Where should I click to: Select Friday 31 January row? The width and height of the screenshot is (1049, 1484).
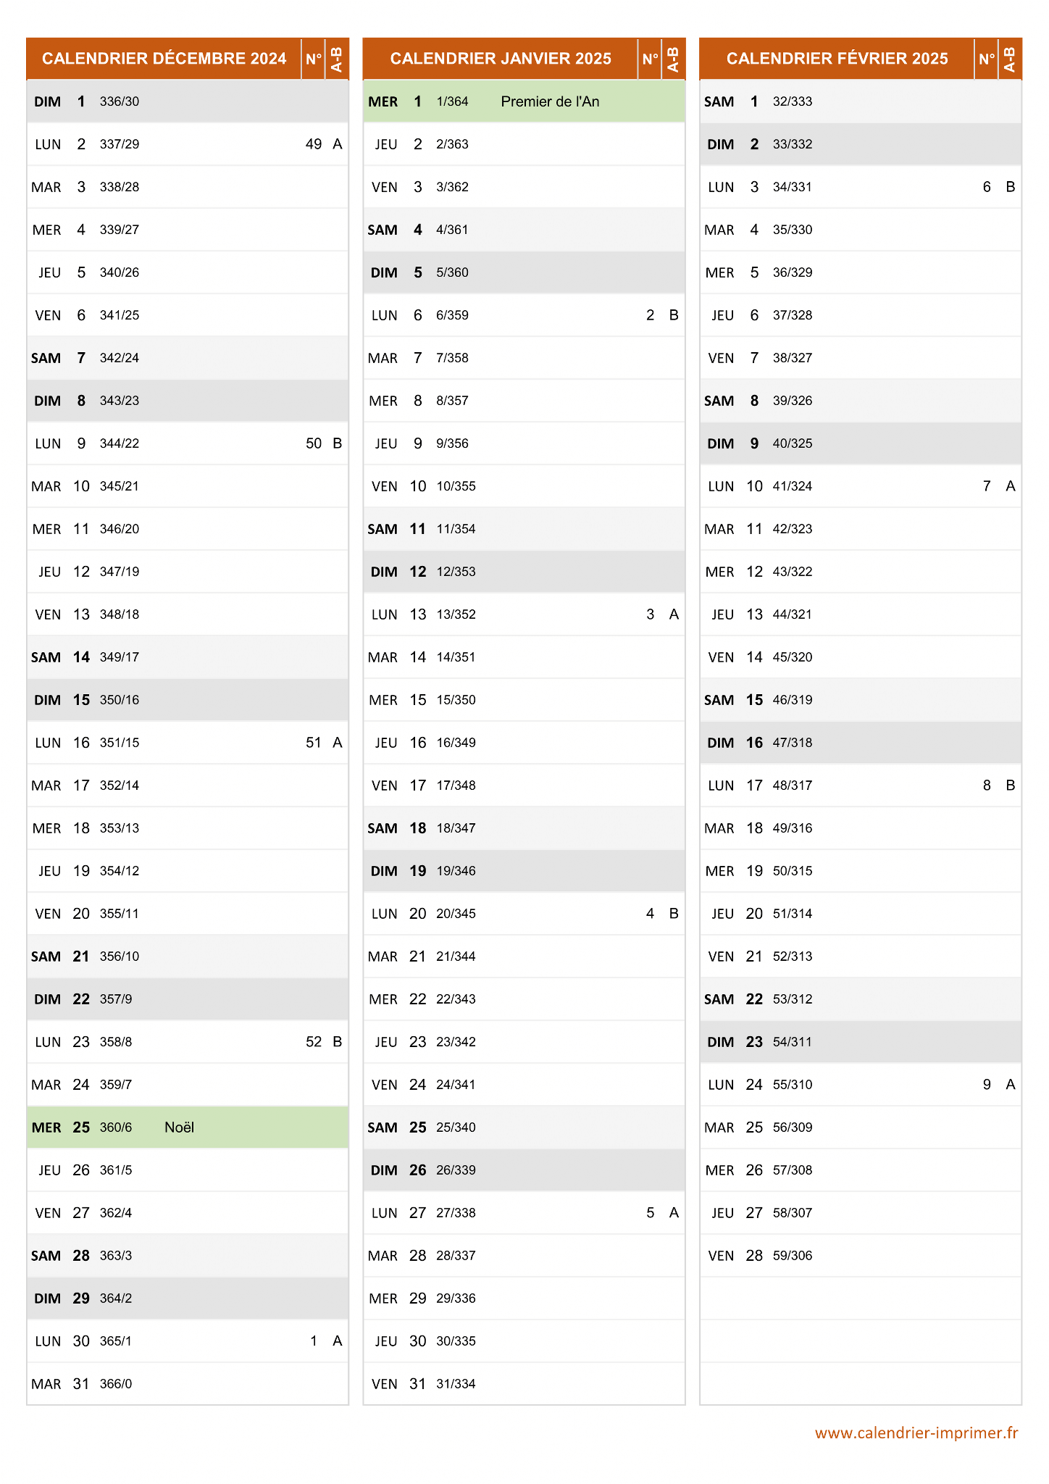coord(524,1384)
